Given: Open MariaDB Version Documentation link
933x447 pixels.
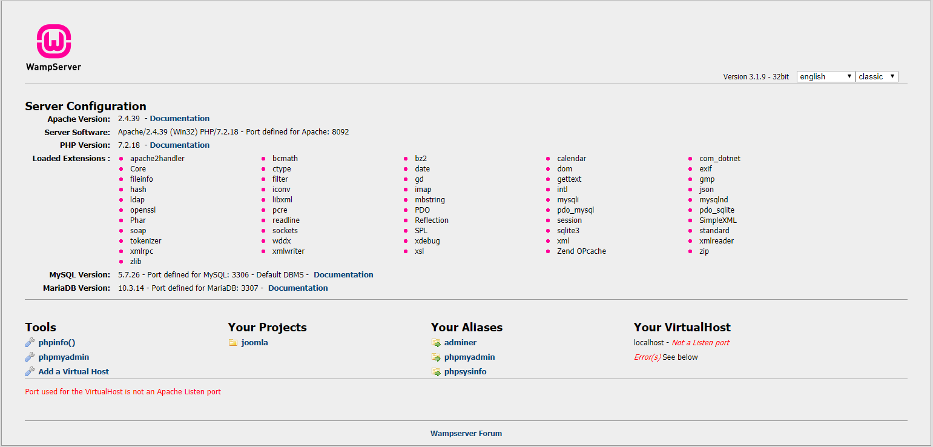Looking at the screenshot, I should pyautogui.click(x=298, y=288).
